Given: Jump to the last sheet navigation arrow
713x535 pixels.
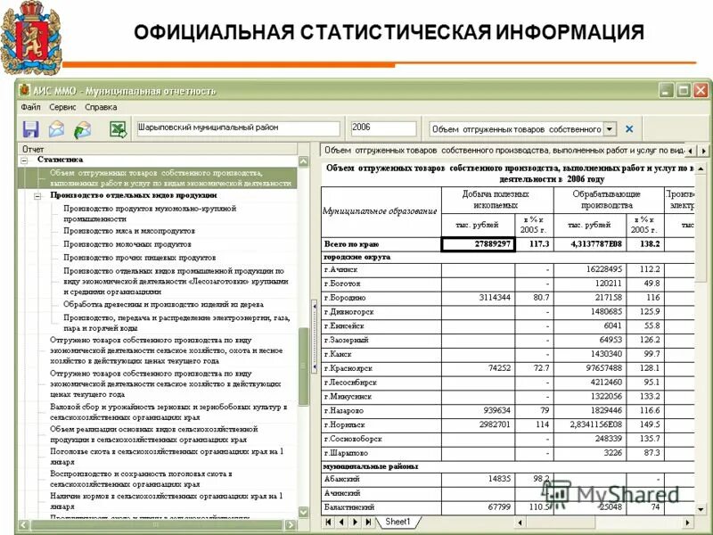Looking at the screenshot, I should click(x=368, y=522).
